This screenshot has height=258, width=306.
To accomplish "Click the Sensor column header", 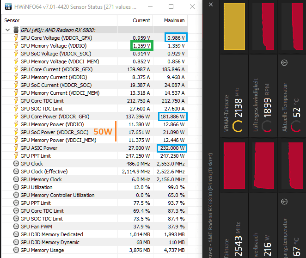I will point(12,20).
